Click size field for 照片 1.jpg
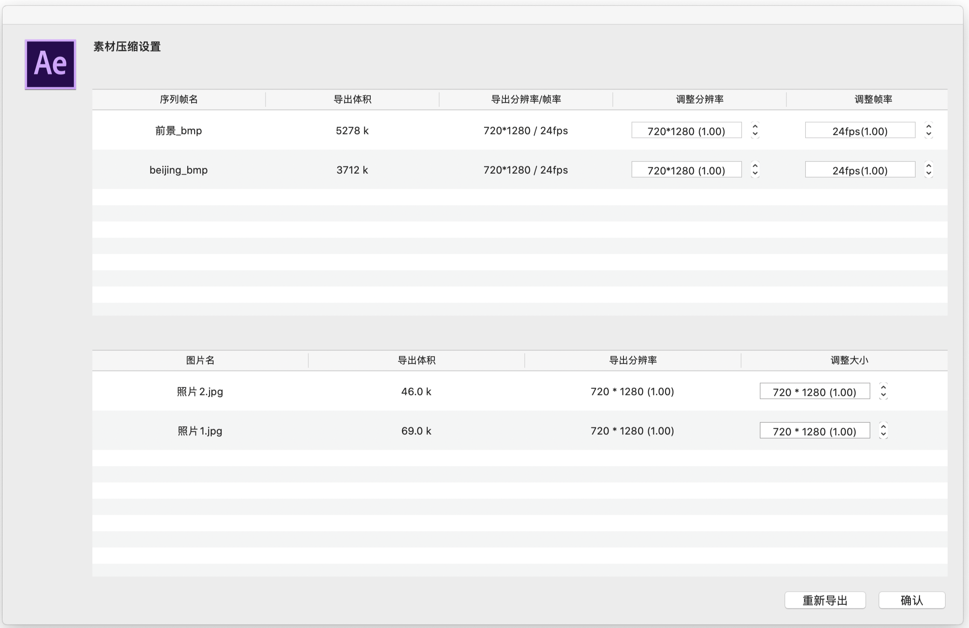Viewport: 969px width, 628px height. [815, 431]
